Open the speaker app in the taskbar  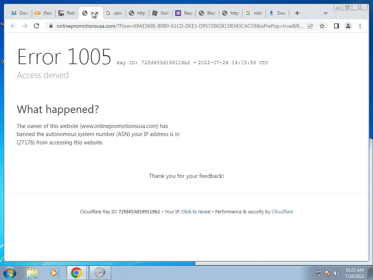100,273
